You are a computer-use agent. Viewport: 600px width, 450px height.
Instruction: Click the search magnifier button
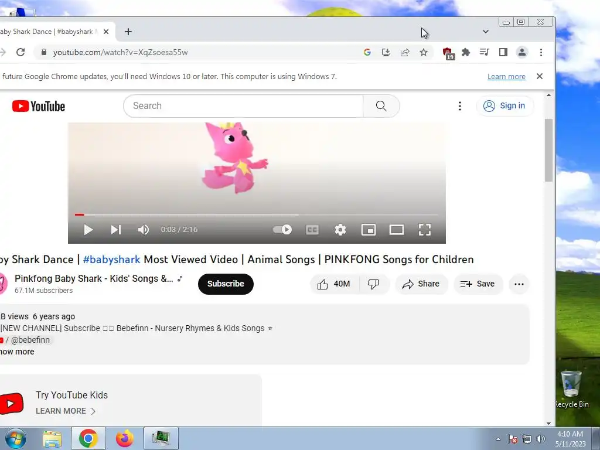point(381,106)
